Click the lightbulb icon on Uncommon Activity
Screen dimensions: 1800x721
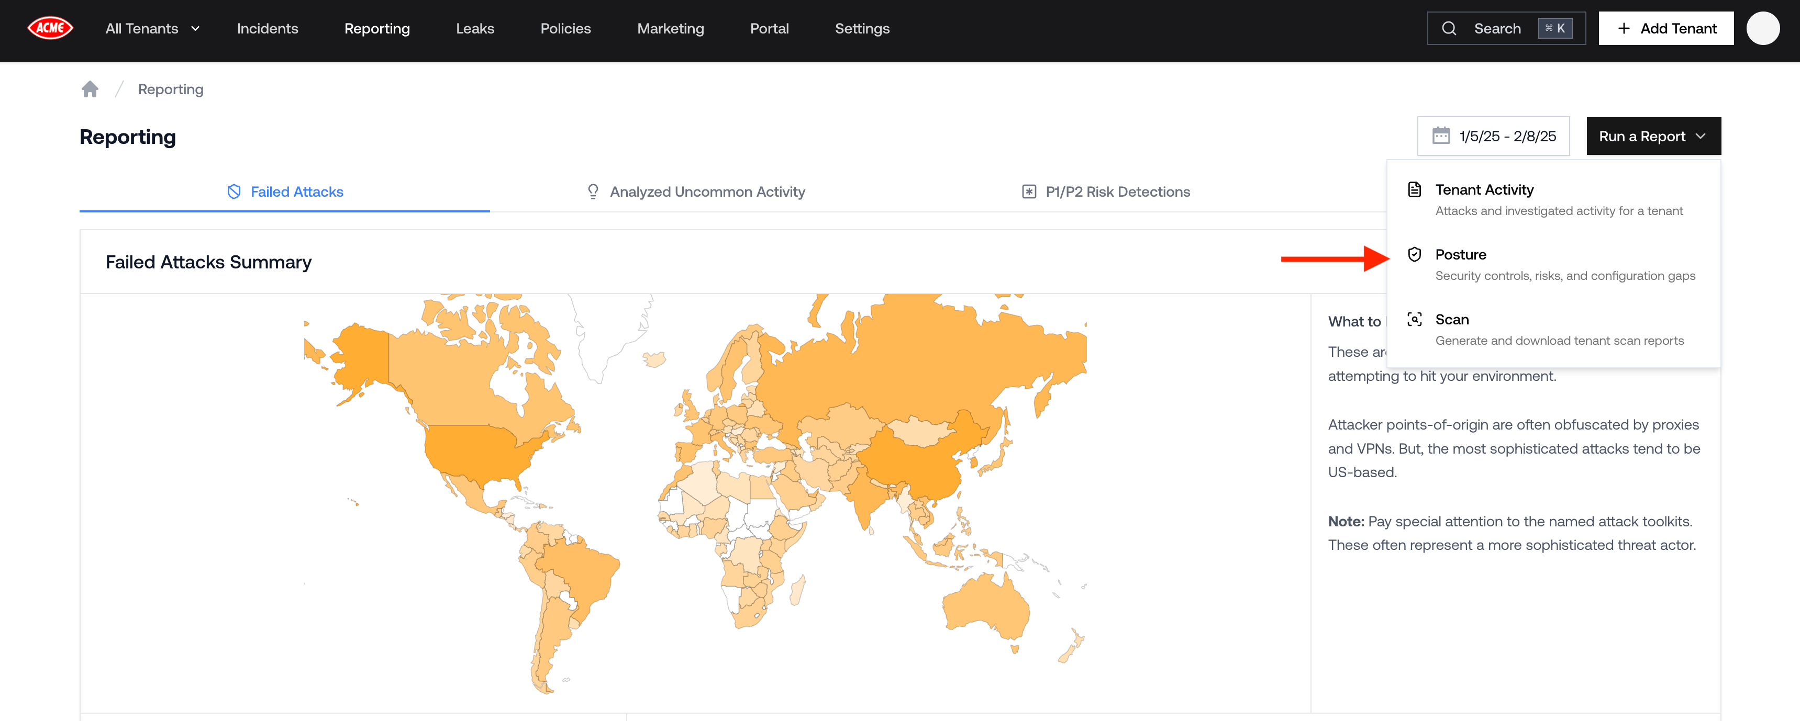pos(593,192)
